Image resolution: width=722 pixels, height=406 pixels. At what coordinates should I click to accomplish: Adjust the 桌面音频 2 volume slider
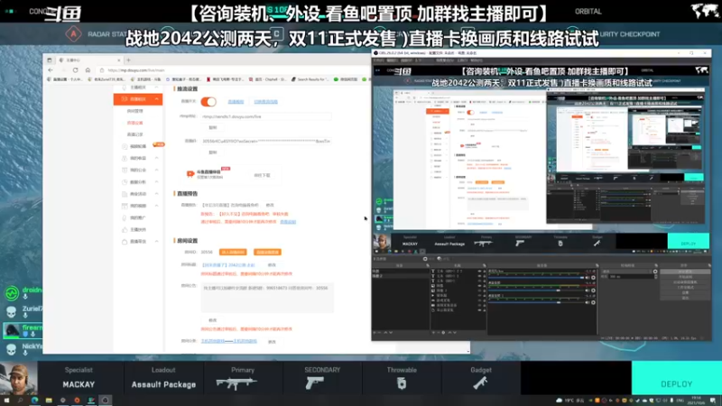click(x=536, y=303)
